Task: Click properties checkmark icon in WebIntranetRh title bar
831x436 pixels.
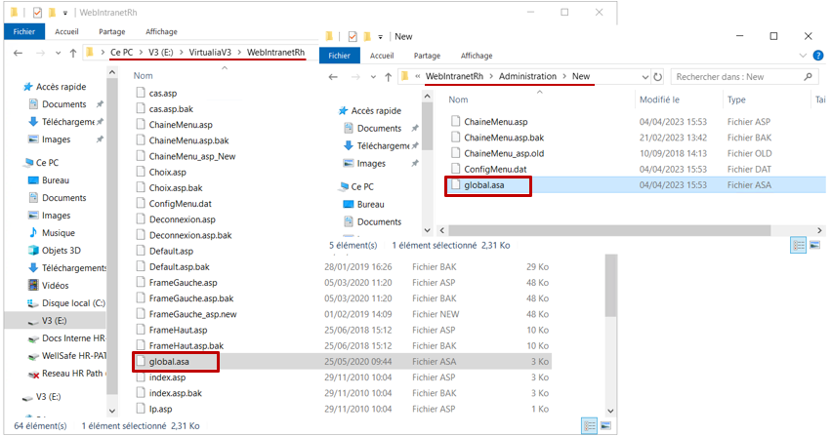Action: coord(37,13)
